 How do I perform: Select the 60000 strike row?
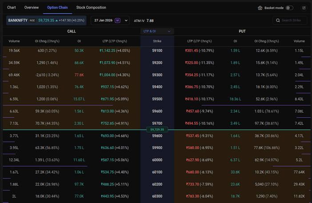[157, 160]
